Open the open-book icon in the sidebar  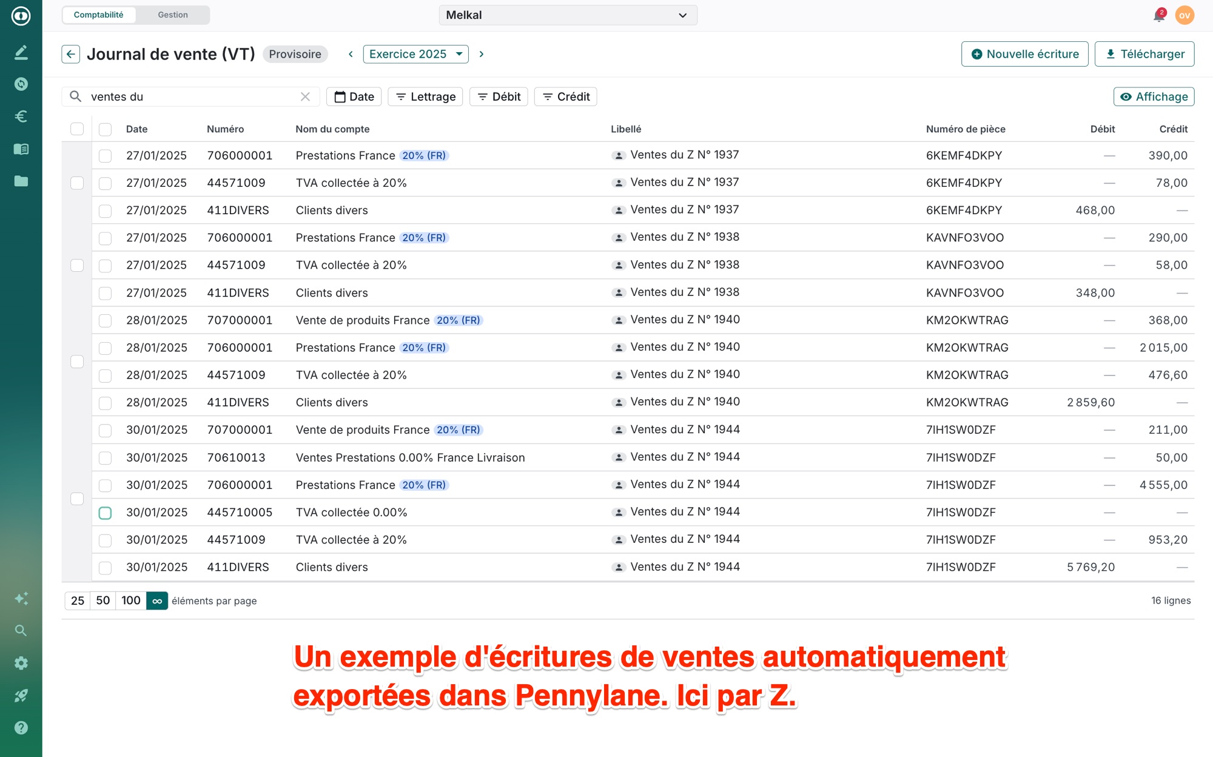pyautogui.click(x=21, y=149)
